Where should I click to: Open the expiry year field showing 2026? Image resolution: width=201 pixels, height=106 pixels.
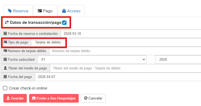(x=178, y=59)
